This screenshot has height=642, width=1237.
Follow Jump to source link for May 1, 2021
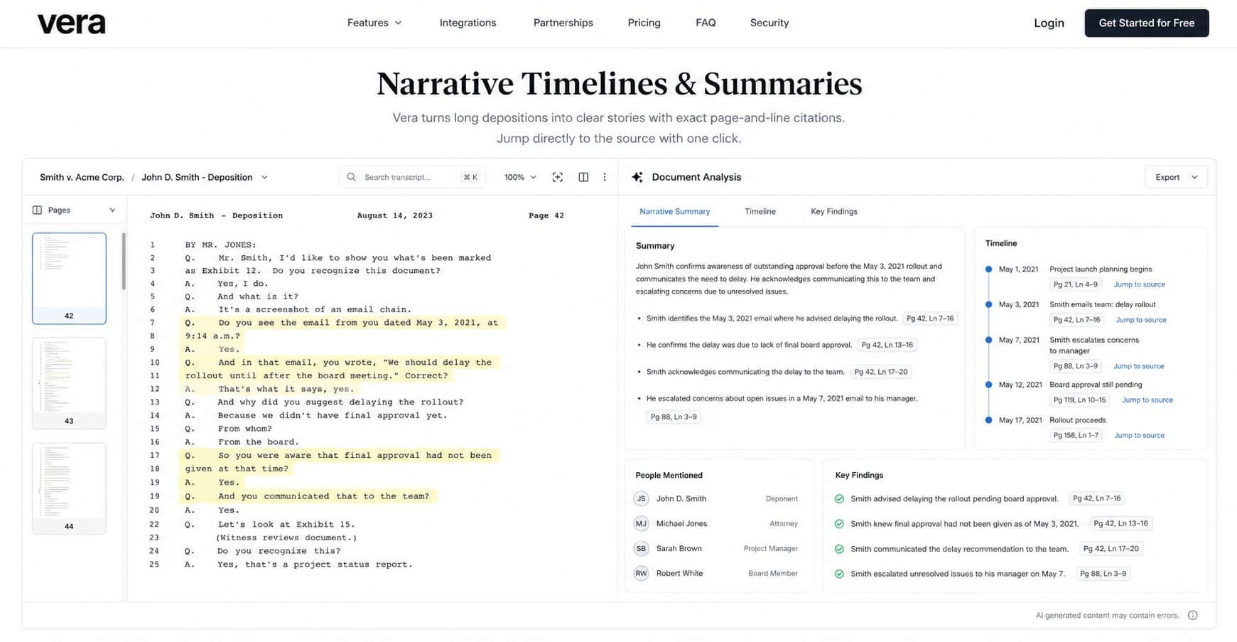[1139, 284]
